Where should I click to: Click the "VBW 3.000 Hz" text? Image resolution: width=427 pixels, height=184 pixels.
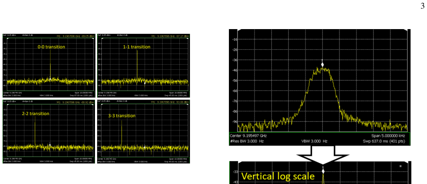[x=314, y=141]
